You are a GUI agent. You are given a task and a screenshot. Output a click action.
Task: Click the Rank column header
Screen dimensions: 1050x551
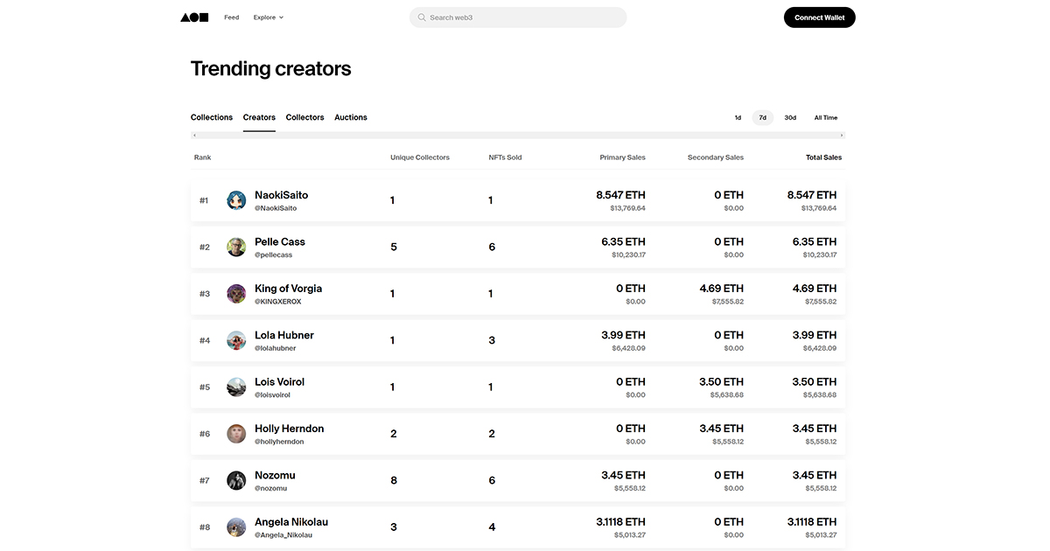[203, 157]
